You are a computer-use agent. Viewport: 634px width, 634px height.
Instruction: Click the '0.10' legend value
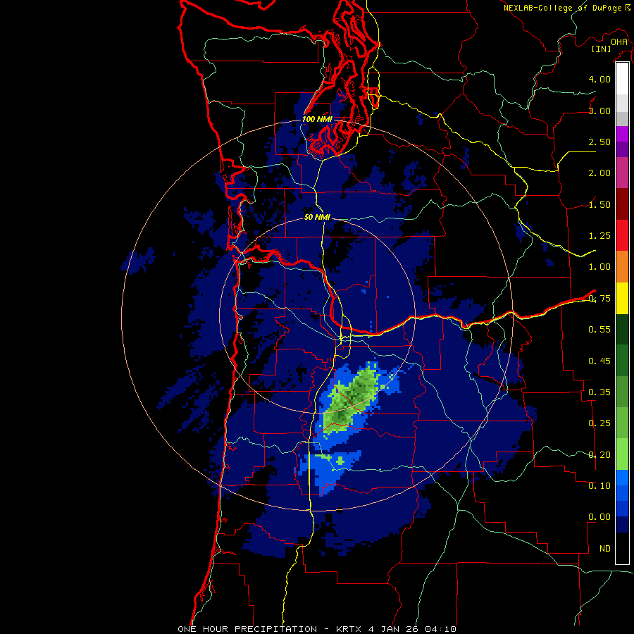click(599, 486)
